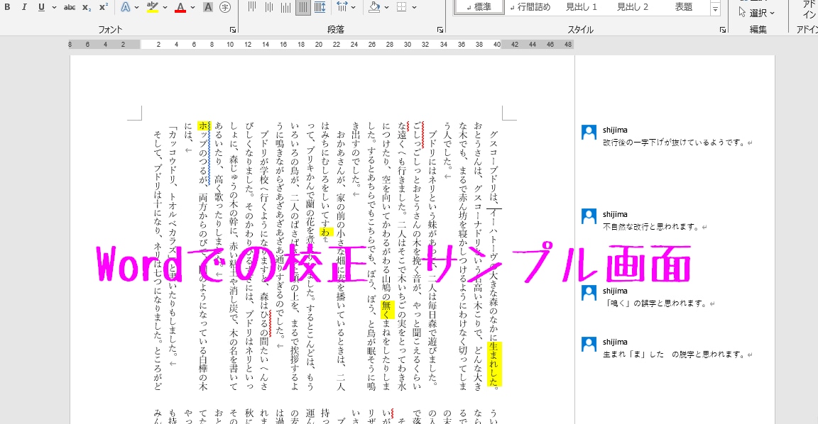
Task: Open Paragraph dialog launcher
Action: coord(440,30)
